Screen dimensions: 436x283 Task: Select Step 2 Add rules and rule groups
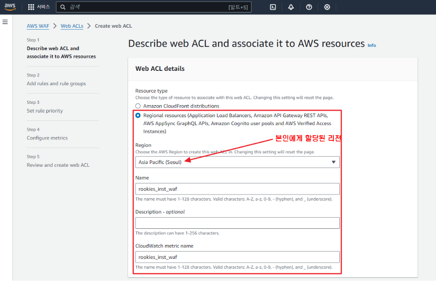tap(56, 83)
